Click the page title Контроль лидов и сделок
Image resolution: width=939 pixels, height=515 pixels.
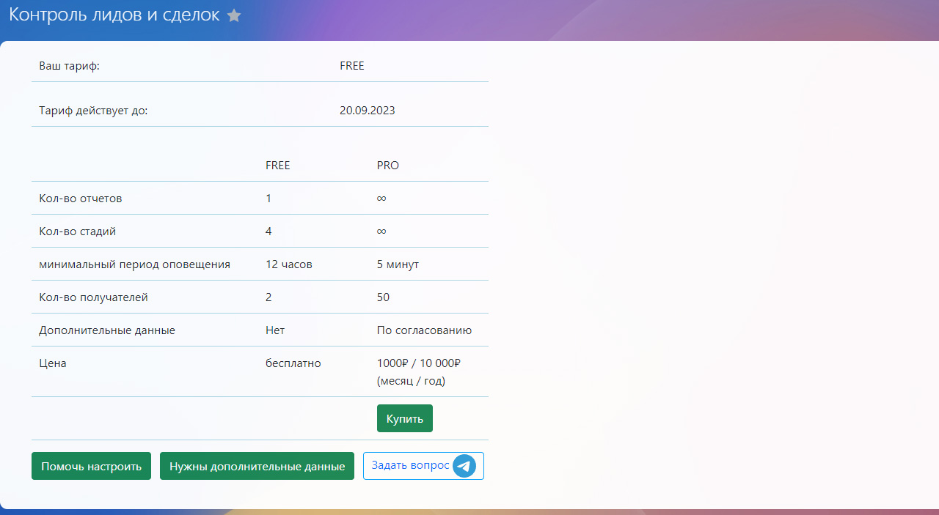pyautogui.click(x=114, y=15)
